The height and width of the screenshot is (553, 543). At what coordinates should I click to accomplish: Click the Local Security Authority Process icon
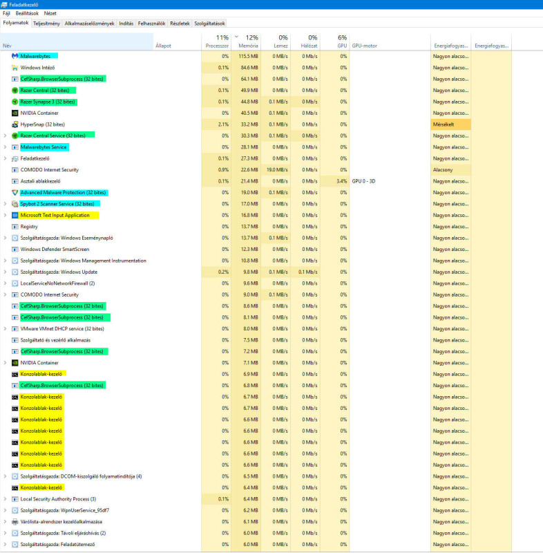[x=15, y=499]
